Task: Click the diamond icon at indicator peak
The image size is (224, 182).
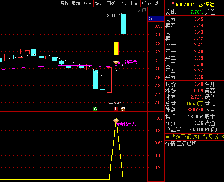Action: 116,121
